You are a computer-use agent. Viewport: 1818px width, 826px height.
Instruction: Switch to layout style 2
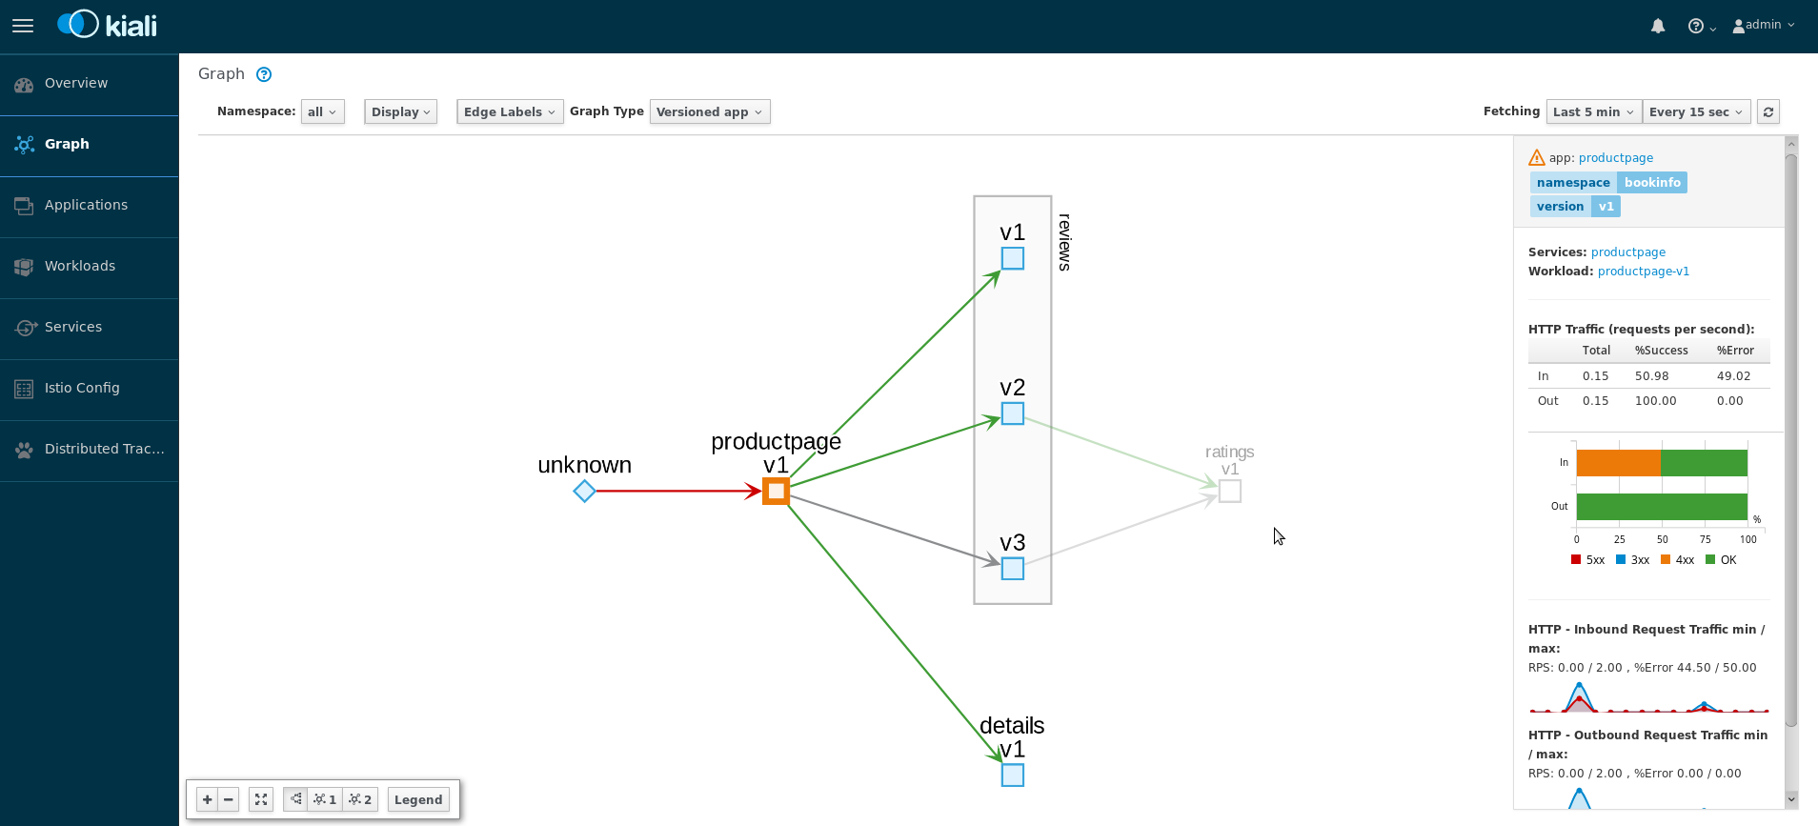[360, 799]
